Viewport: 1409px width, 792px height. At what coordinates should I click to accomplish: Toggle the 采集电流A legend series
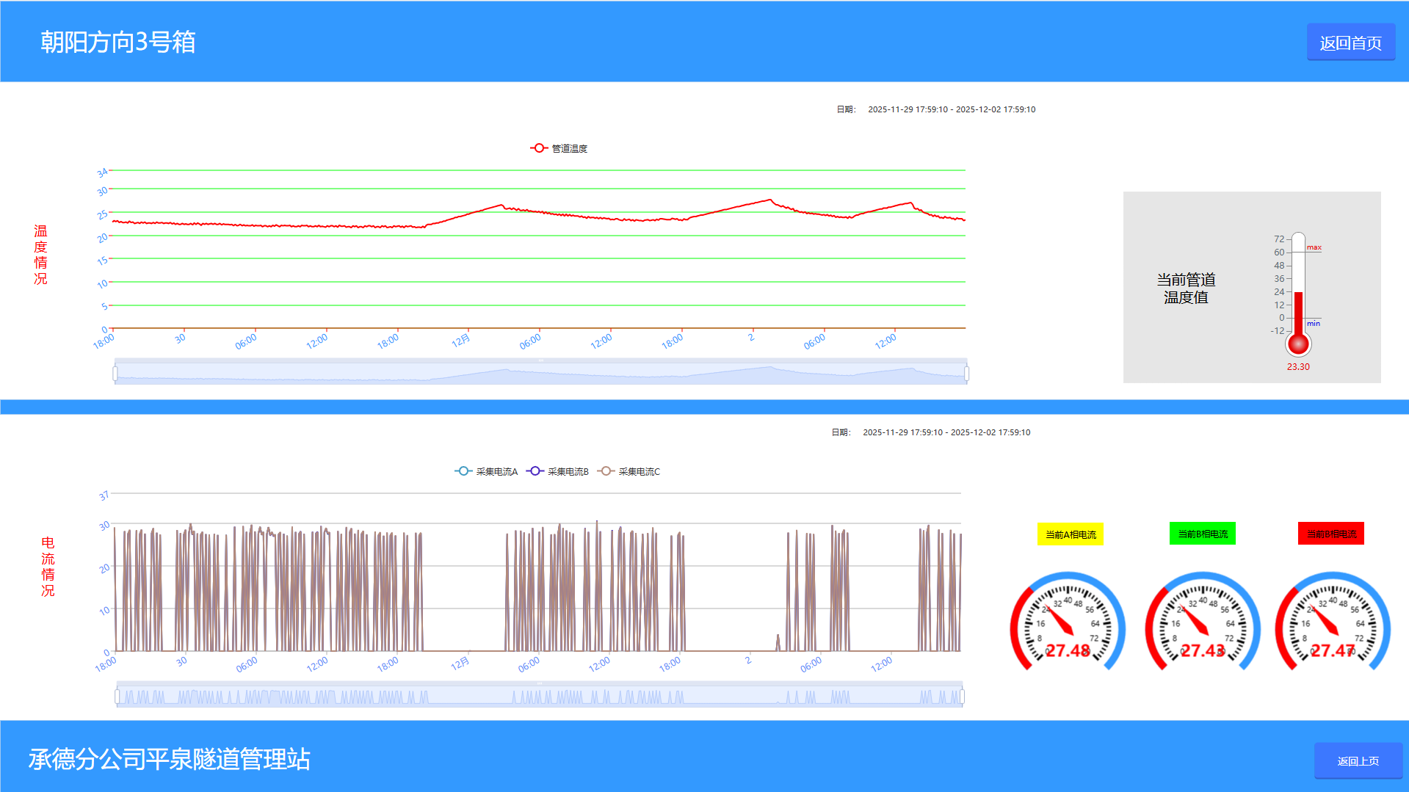pos(486,471)
